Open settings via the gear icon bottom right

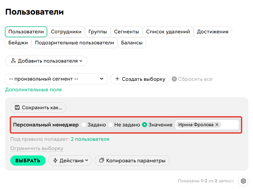243,181
